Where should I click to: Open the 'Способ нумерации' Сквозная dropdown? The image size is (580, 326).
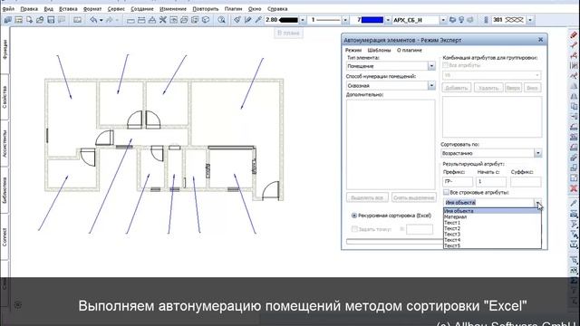431,85
